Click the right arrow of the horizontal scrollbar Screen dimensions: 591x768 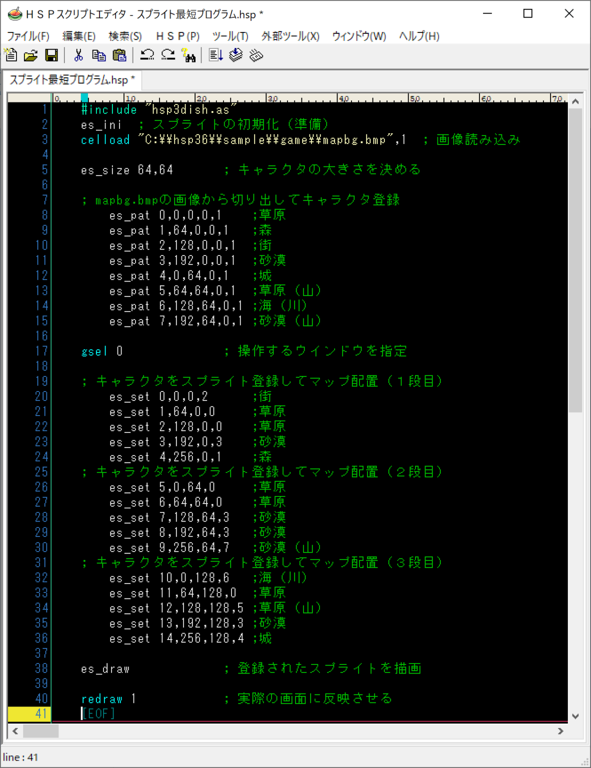coord(561,731)
